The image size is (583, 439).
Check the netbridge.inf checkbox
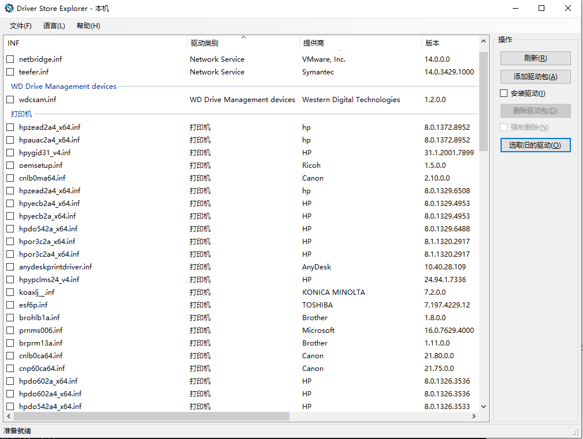[10, 59]
